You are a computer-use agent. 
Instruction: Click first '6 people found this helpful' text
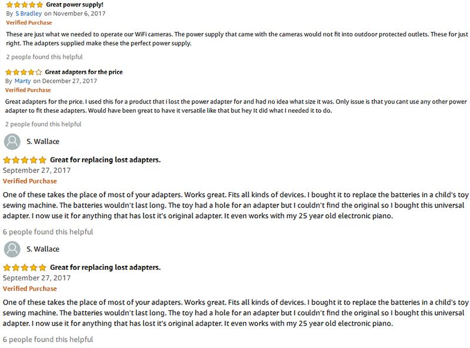[48, 232]
